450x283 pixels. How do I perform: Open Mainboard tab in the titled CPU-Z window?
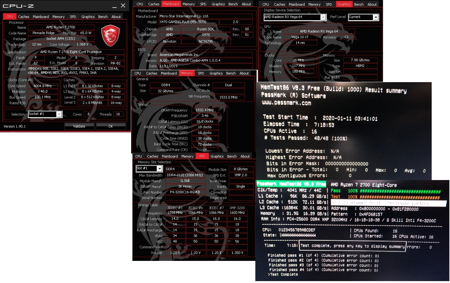pyautogui.click(x=41, y=17)
